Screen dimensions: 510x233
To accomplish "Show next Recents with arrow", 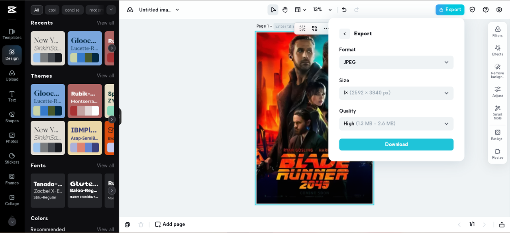I will (112, 48).
